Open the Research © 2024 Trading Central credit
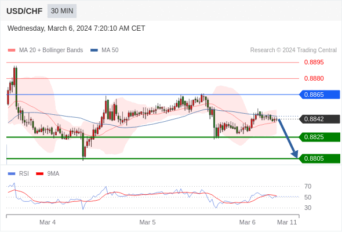The height and width of the screenshot is (232, 342). tap(293, 50)
